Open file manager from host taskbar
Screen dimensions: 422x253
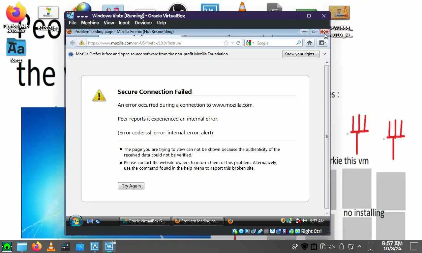[x=22, y=246]
